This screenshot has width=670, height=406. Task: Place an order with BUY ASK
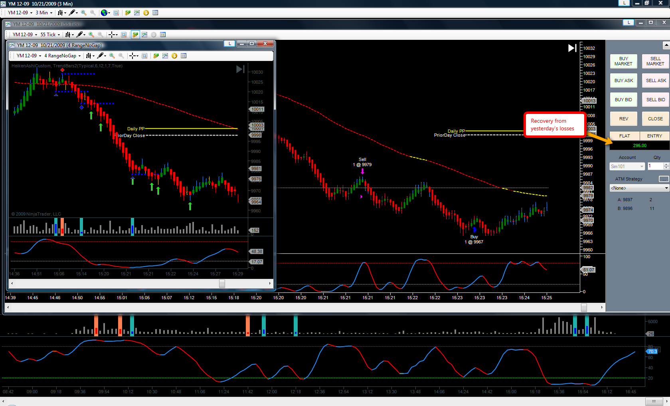pos(623,80)
